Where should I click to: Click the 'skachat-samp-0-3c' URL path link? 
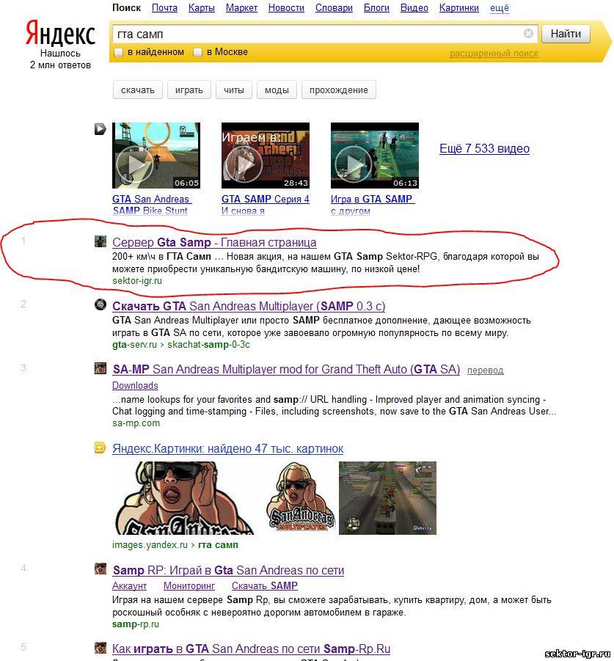[x=208, y=345]
